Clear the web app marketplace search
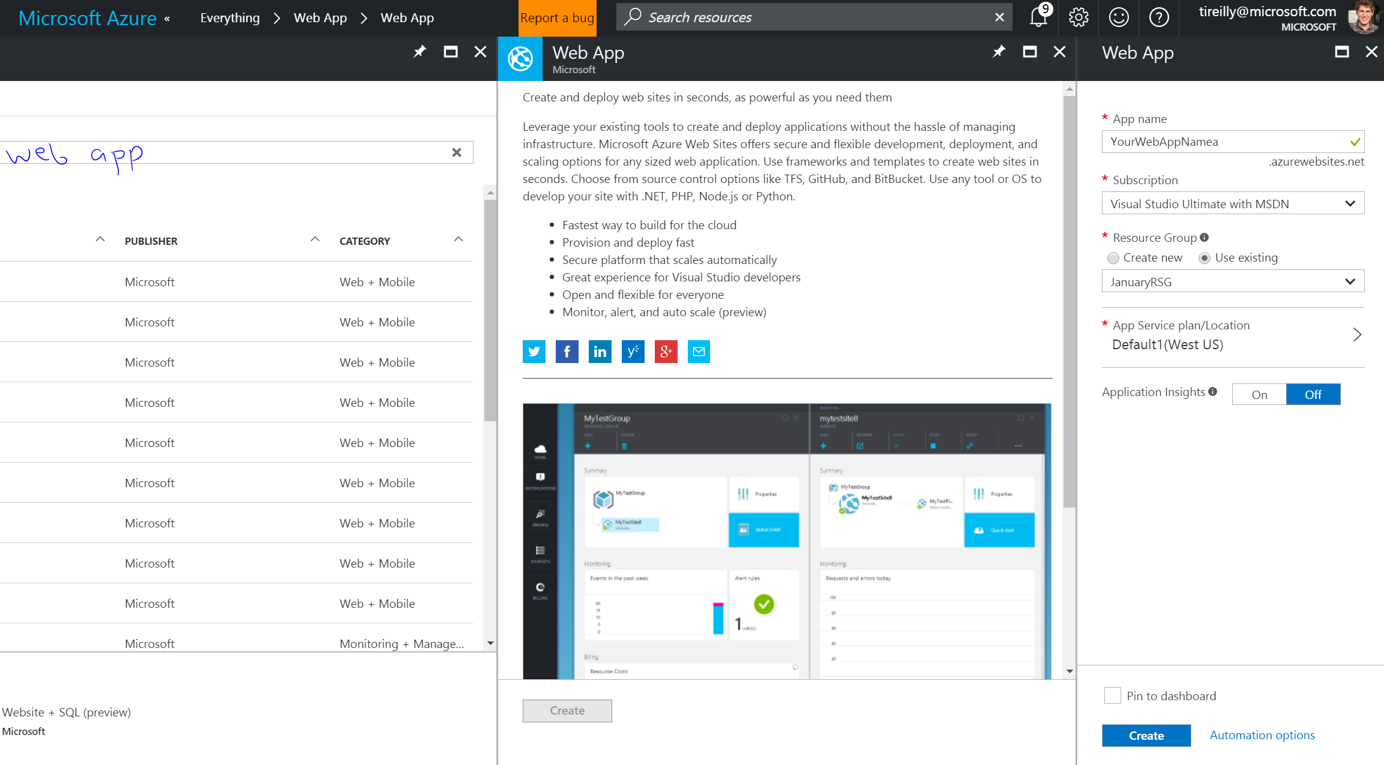1384x765 pixels. 457,152
